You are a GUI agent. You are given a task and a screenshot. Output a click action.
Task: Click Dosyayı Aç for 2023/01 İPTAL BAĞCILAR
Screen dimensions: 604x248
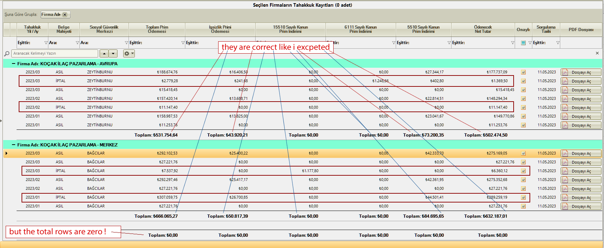pyautogui.click(x=581, y=198)
